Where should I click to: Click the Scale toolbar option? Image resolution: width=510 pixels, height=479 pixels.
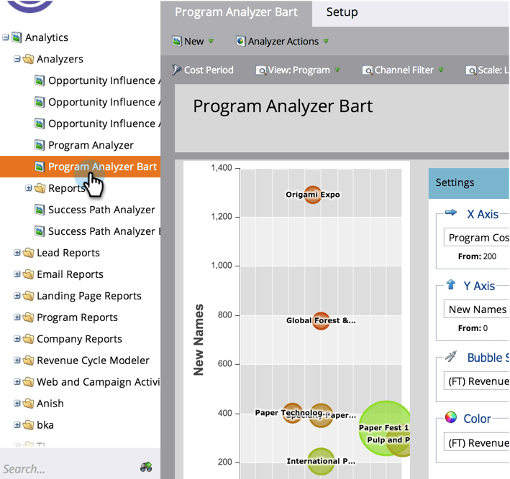[x=487, y=70]
